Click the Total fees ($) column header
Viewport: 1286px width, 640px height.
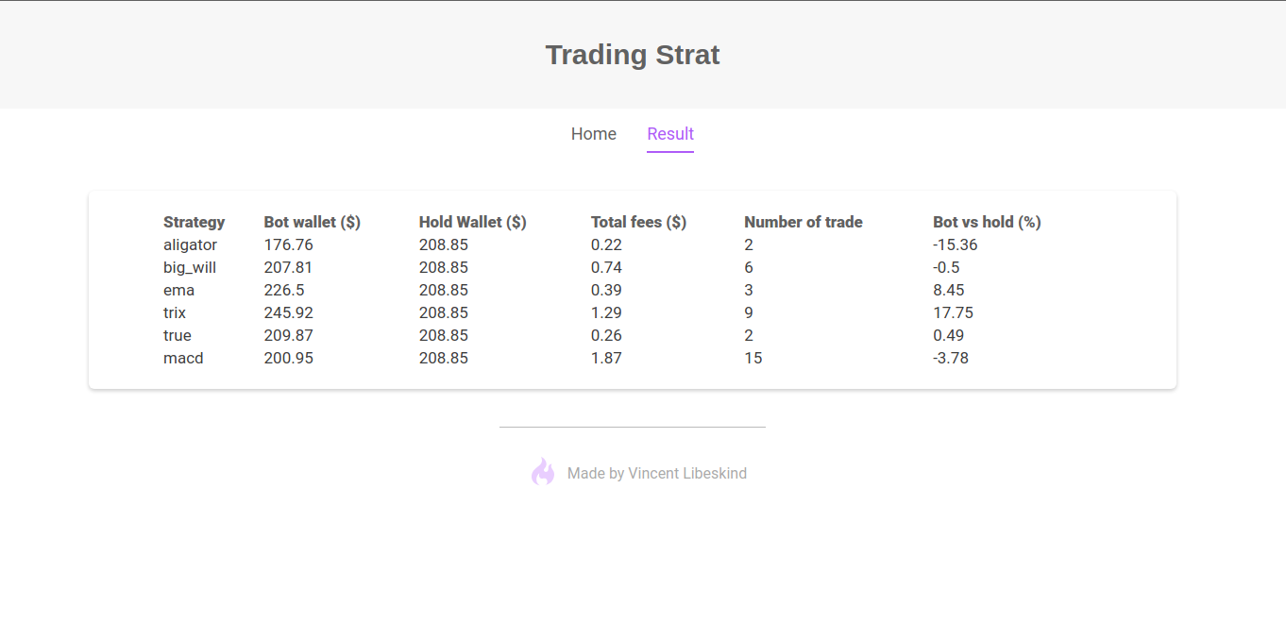pyautogui.click(x=638, y=222)
